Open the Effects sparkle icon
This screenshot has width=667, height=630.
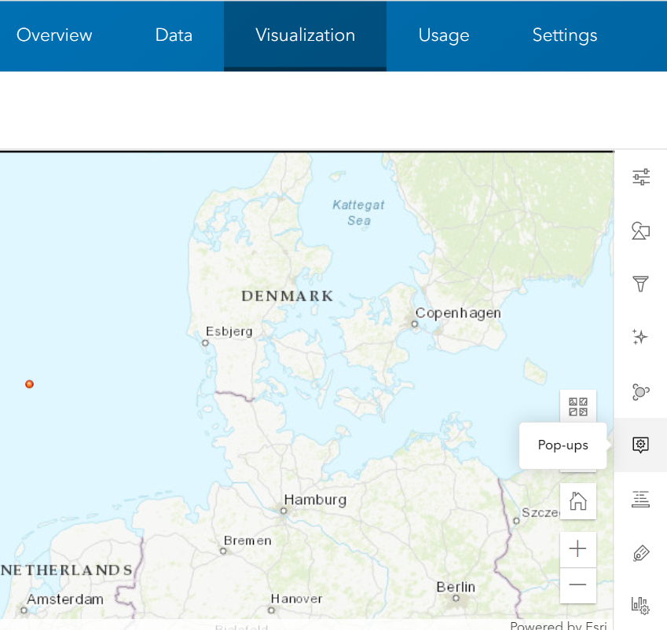(x=640, y=337)
